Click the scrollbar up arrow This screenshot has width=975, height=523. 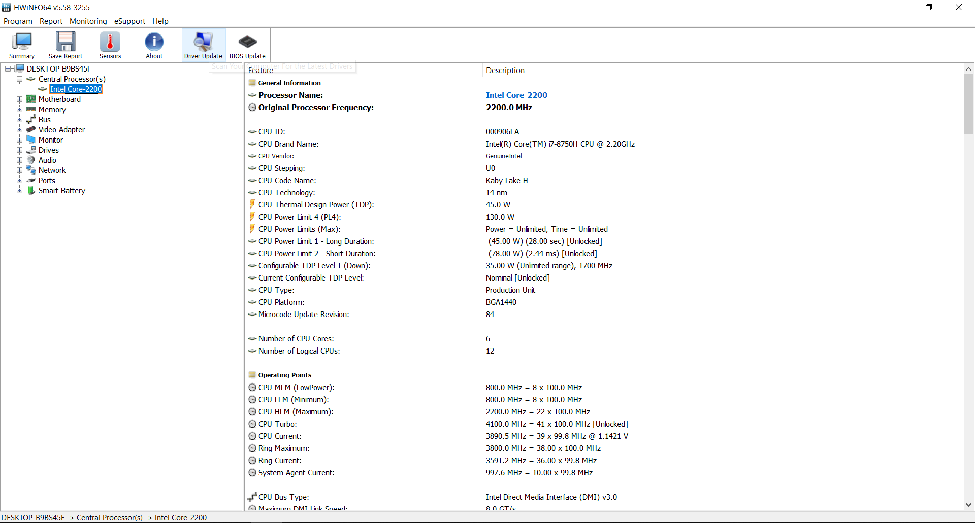(x=968, y=69)
